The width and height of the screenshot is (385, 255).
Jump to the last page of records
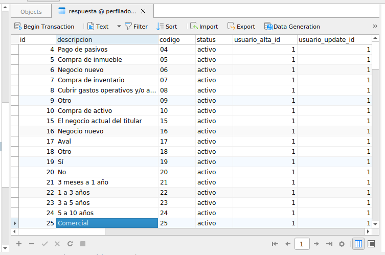coord(329,244)
